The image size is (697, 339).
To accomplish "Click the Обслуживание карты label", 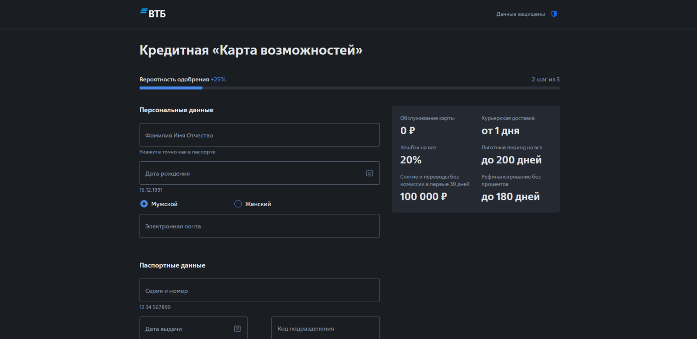I will [x=427, y=118].
